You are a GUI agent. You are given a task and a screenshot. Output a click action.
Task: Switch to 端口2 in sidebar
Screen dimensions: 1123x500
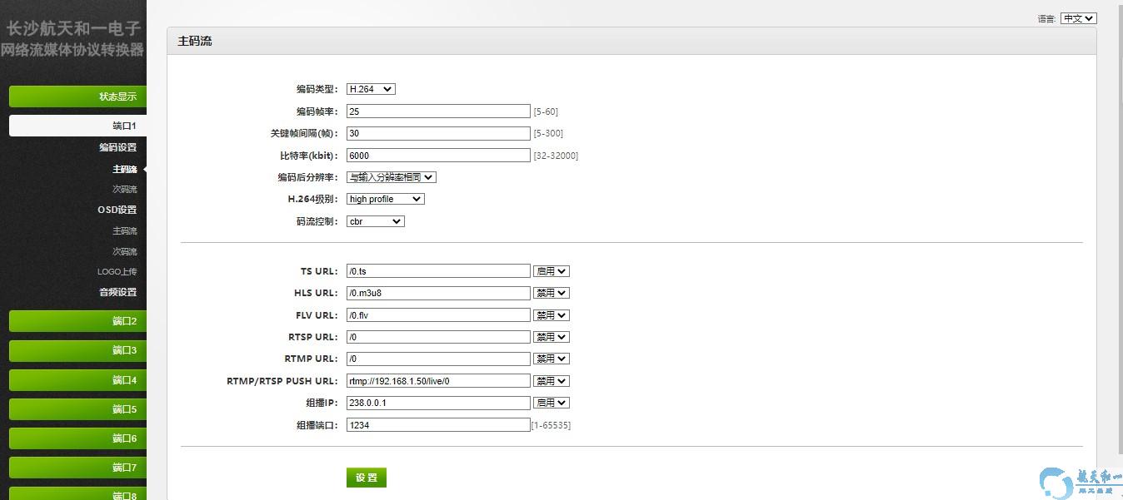click(x=77, y=321)
